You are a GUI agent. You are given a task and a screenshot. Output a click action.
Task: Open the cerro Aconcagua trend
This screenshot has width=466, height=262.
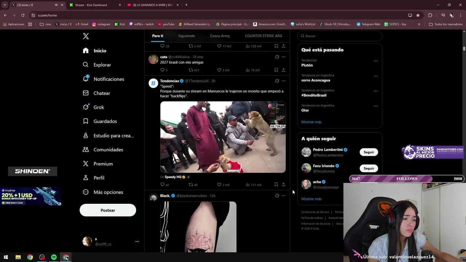(316, 80)
